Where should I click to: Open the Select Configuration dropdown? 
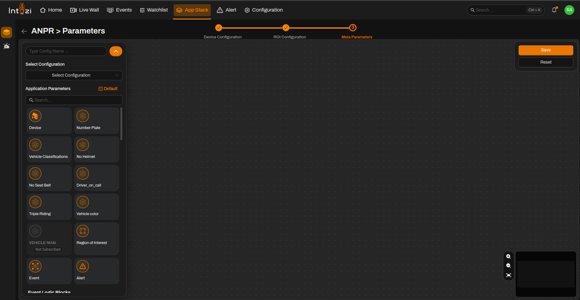74,75
